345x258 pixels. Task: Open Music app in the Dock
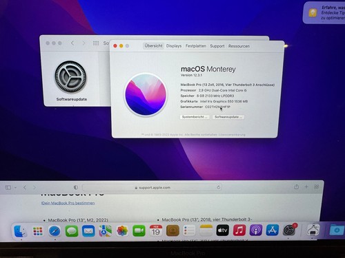point(239,230)
